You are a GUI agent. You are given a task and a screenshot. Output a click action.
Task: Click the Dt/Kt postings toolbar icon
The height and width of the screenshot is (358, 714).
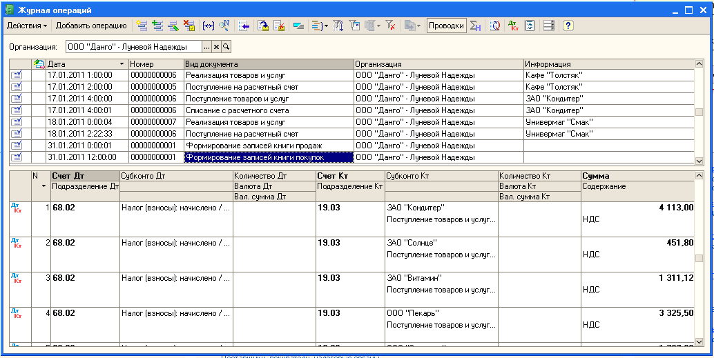tap(513, 26)
